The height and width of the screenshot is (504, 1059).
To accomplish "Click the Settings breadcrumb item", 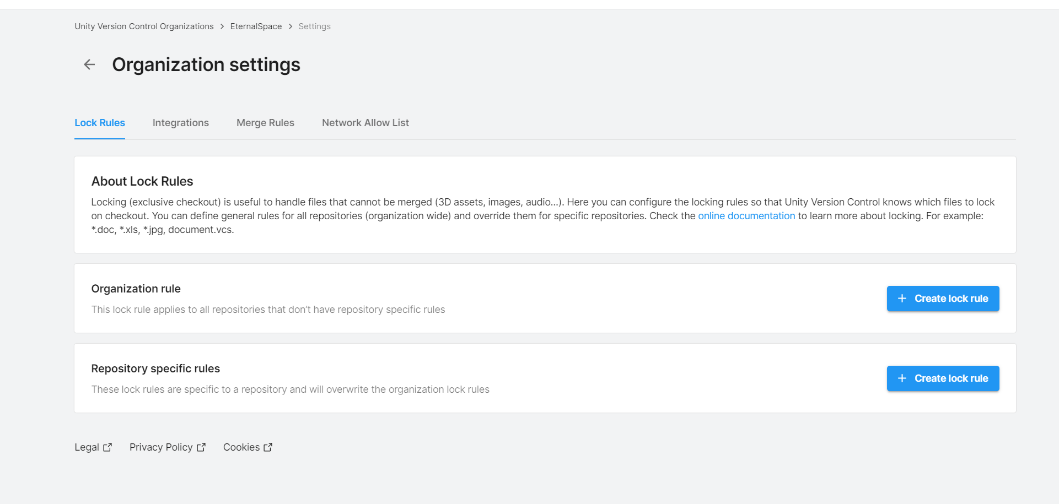I will 314,26.
